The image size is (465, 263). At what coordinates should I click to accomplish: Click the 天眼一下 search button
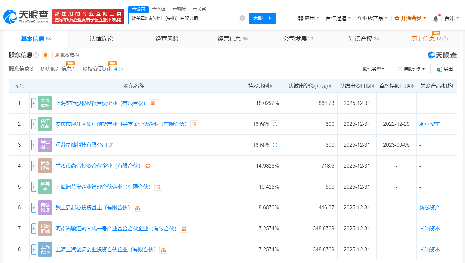tap(262, 18)
